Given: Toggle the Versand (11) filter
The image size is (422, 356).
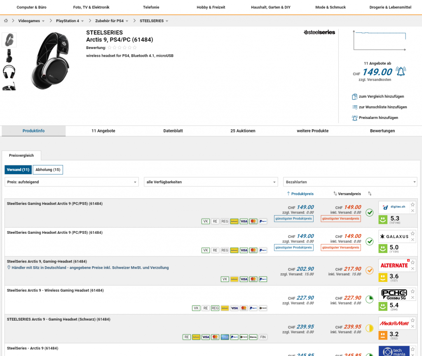Looking at the screenshot, I should [x=18, y=170].
